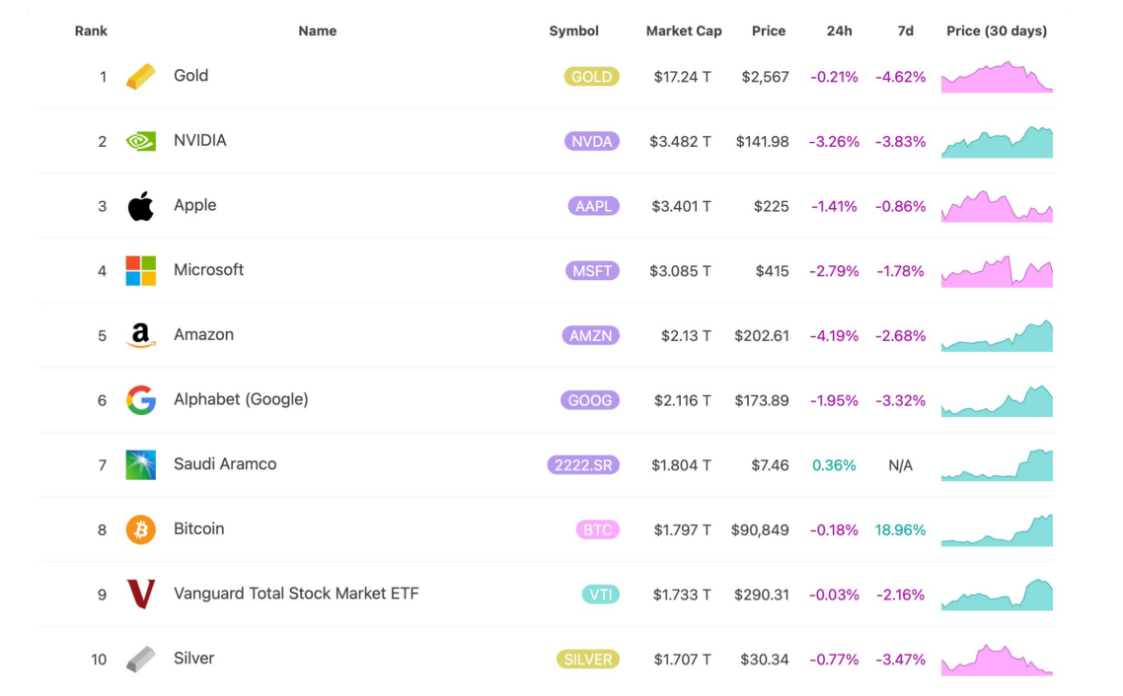Click the Bitcoin logo icon
Viewport: 1123px width, 696px height.
140,529
